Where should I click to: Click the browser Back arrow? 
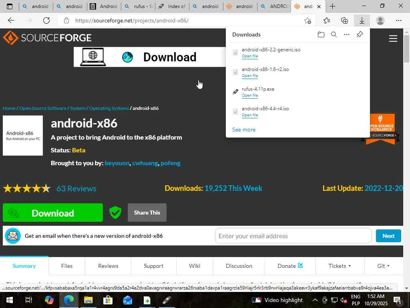tap(11, 20)
